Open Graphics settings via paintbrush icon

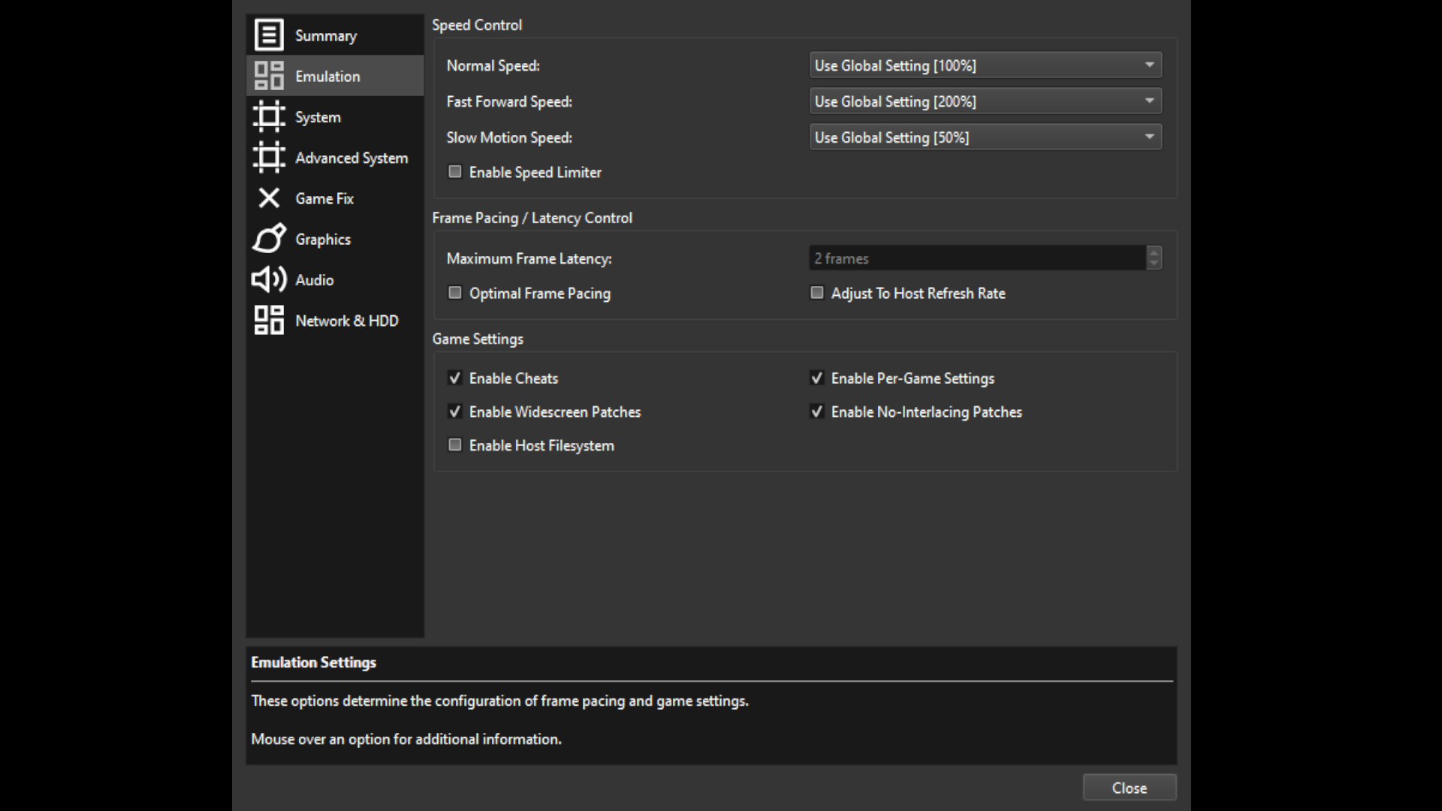(268, 239)
